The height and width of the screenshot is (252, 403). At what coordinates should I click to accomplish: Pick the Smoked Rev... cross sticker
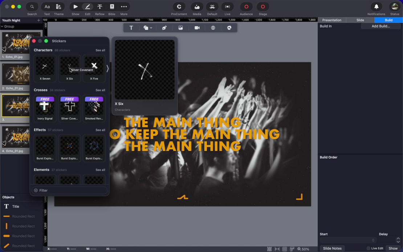(94, 108)
